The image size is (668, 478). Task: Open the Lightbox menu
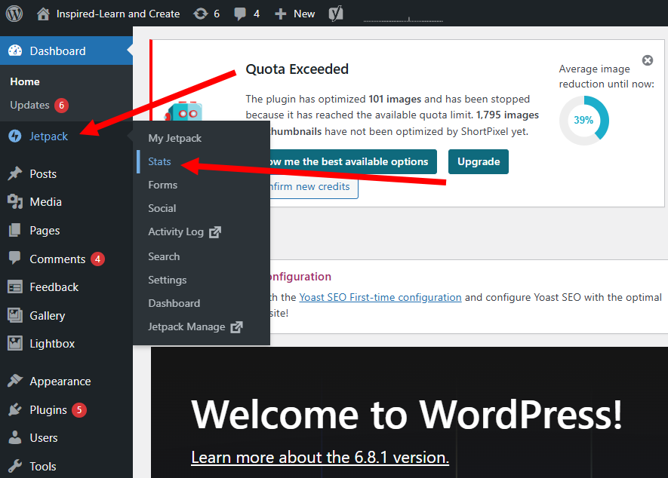point(52,344)
